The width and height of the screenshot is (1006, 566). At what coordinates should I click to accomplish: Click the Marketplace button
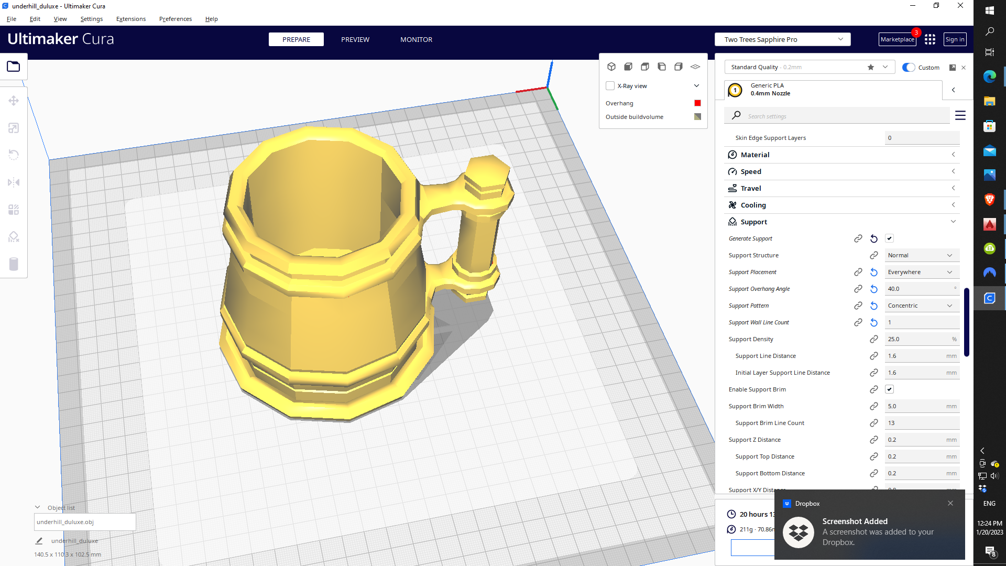tap(897, 39)
